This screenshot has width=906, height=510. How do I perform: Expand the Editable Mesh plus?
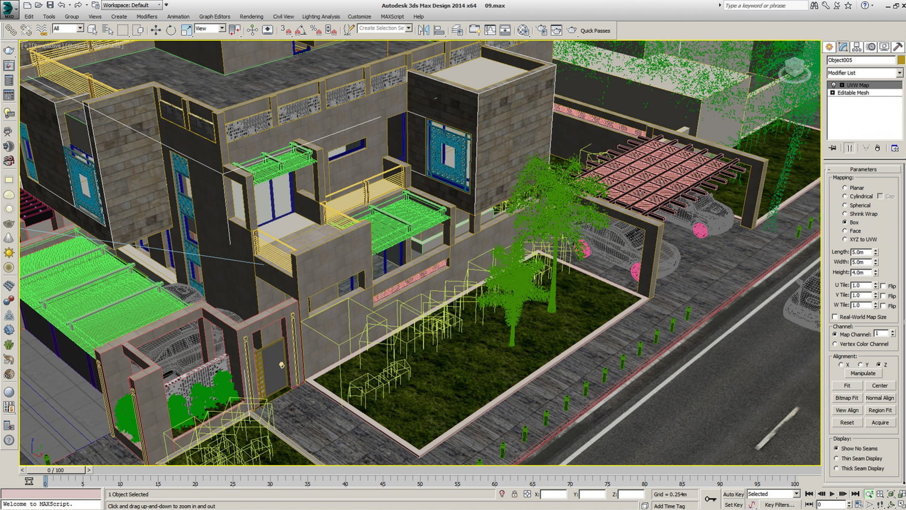coord(833,93)
